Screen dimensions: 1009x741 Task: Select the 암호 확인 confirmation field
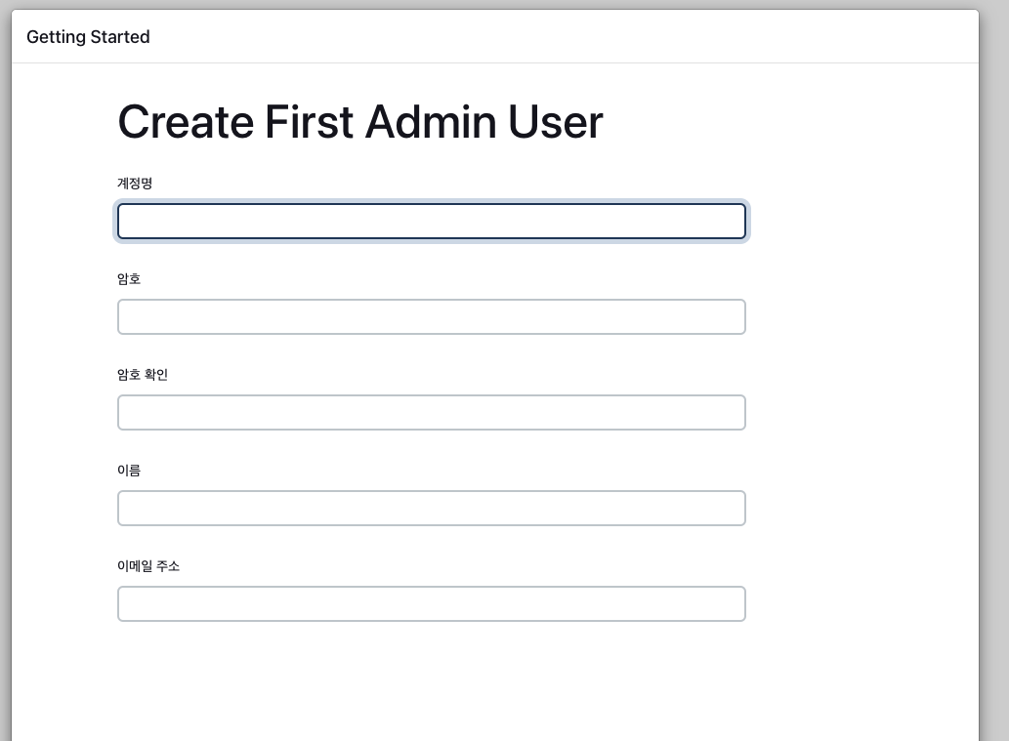click(431, 413)
